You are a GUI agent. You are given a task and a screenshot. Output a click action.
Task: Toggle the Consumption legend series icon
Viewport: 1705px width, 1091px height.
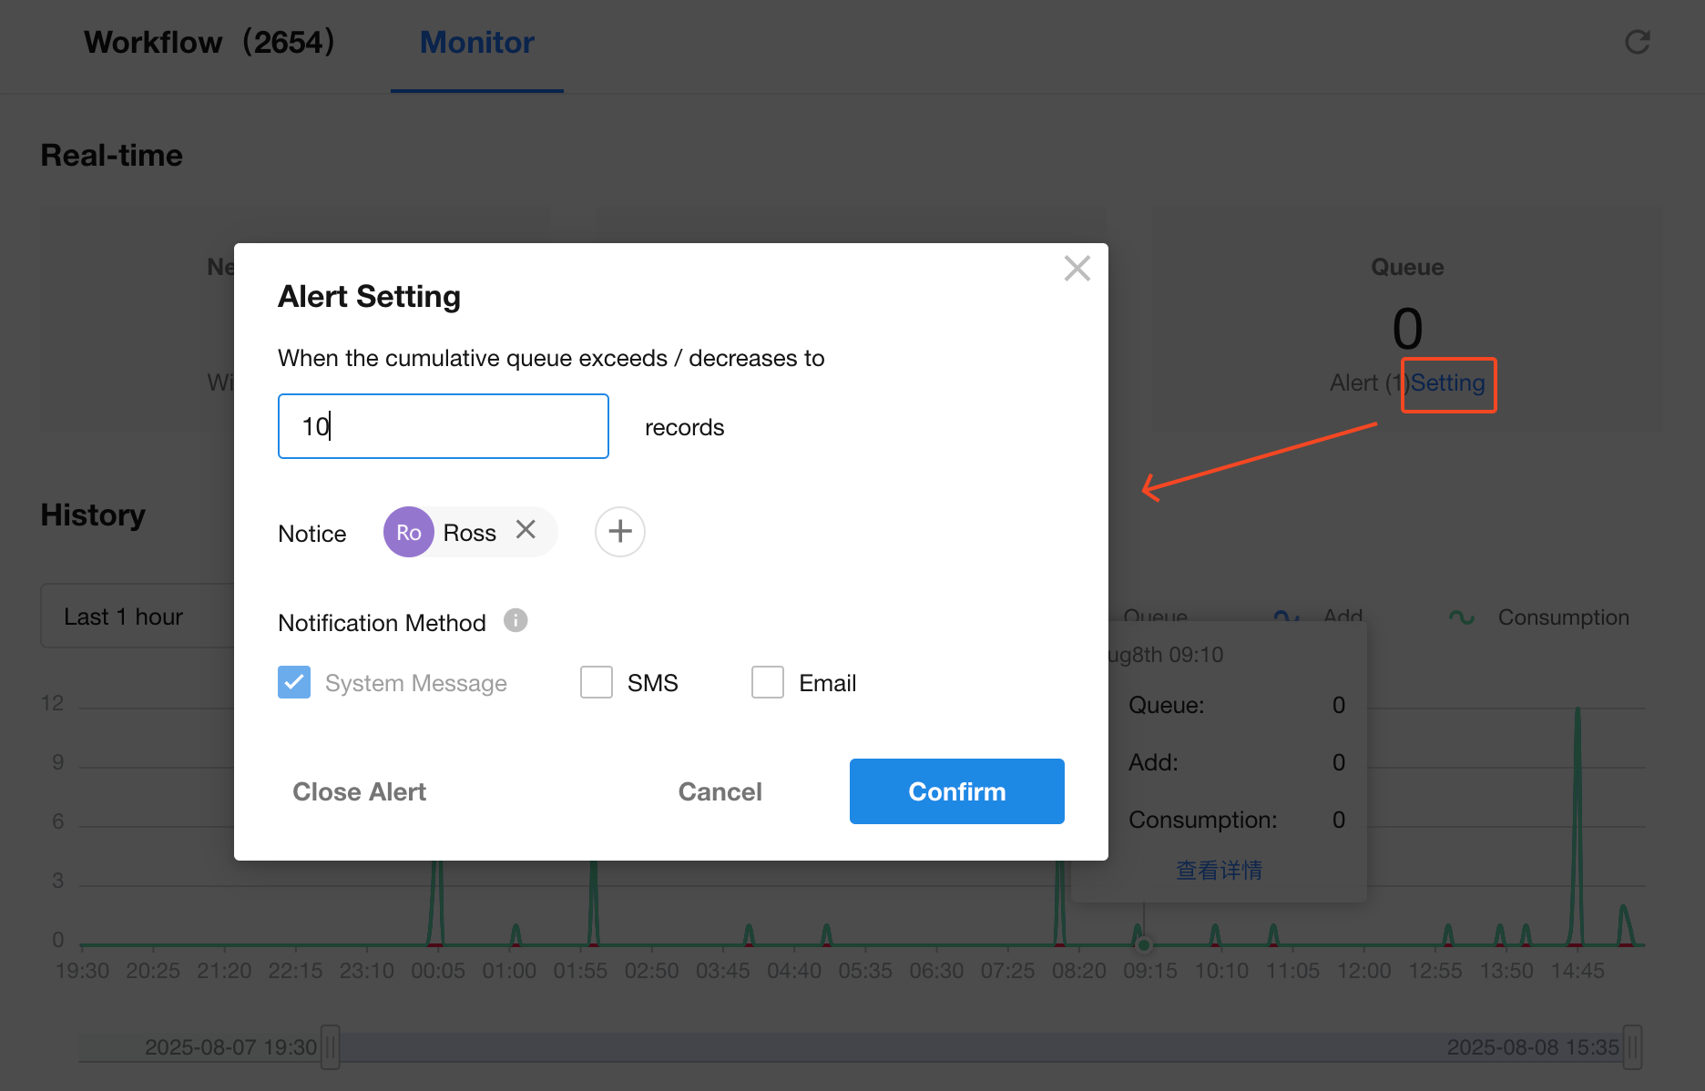coord(1462,617)
